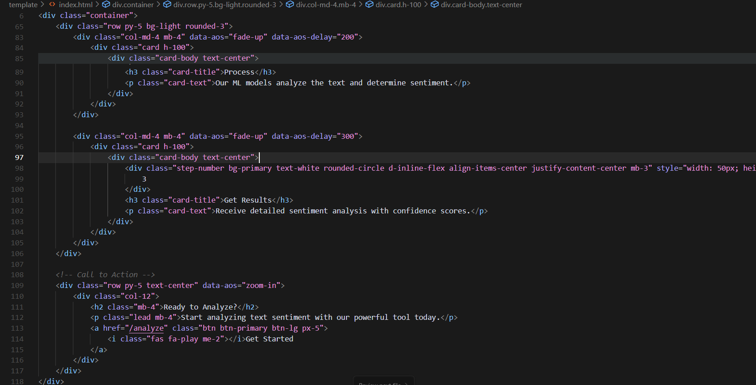Jump to sticky line 6 div container
756x385 pixels.
[x=88, y=15]
